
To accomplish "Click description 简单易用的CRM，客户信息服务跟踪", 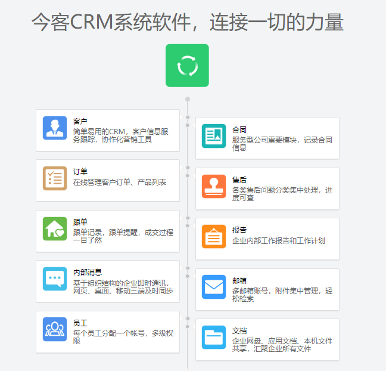I will pos(120,135).
